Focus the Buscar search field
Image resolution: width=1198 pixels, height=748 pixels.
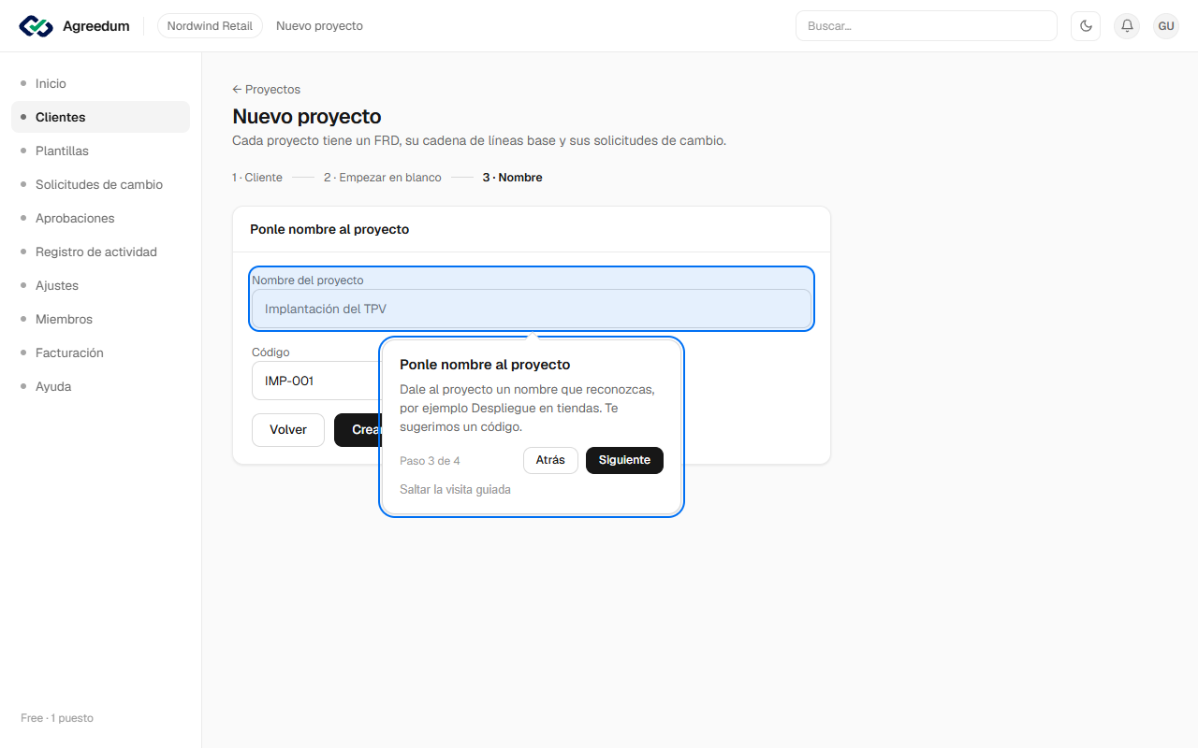926,26
